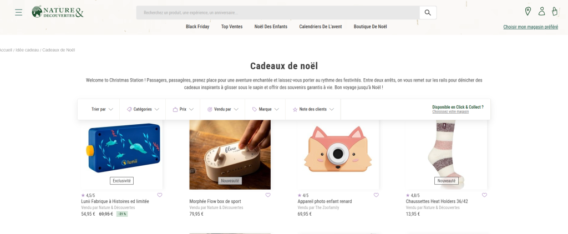Open the hamburger menu icon
Viewport: 568px width, 234px height.
click(18, 12)
